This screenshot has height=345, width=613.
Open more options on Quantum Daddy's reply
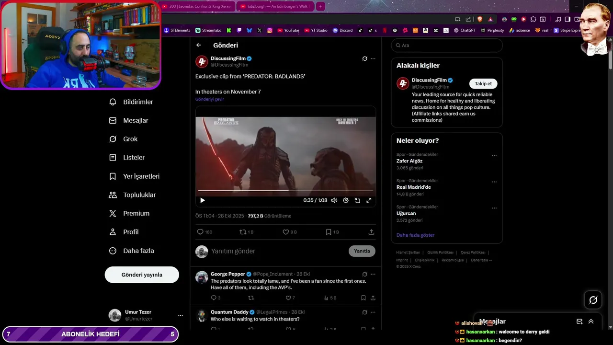point(373,312)
